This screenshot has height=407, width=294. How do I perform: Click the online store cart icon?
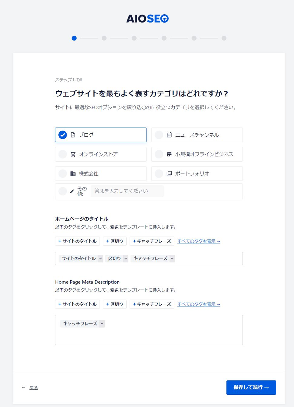[73, 154]
